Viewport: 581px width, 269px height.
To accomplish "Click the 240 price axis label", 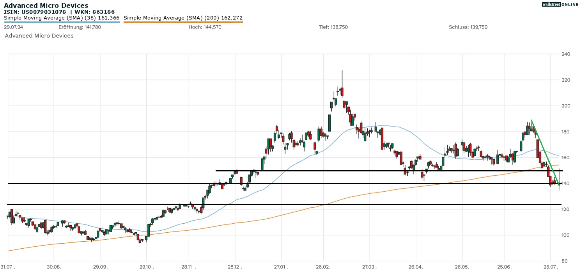I will pos(566,54).
